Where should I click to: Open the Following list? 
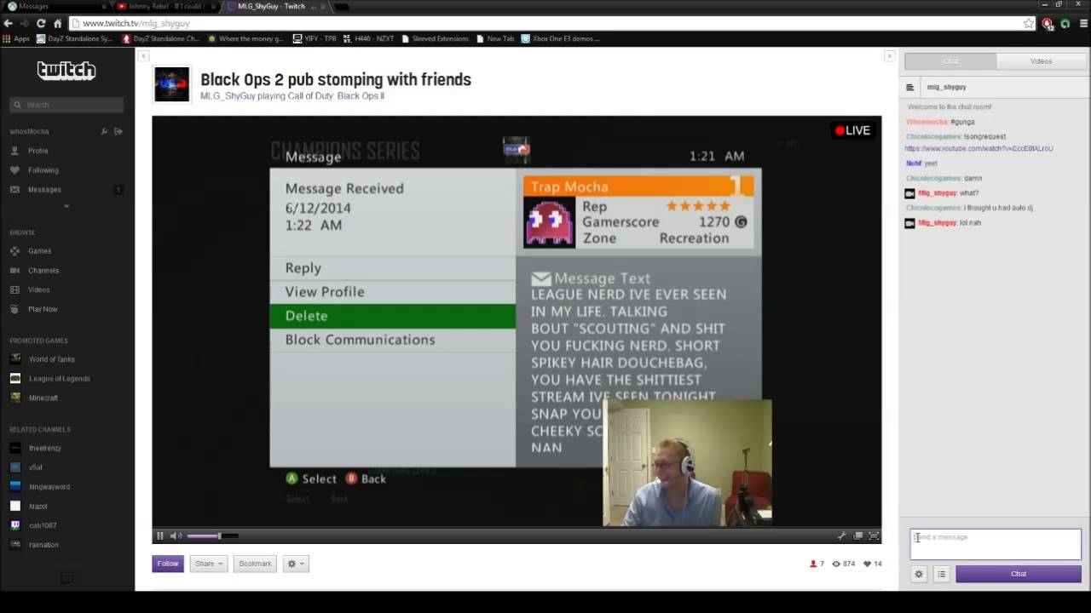coord(43,170)
